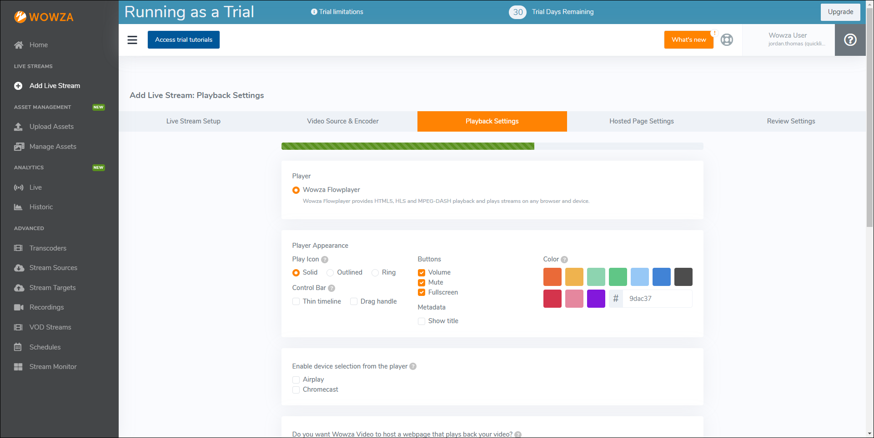Select the Outlined play icon option
The height and width of the screenshot is (438, 874).
(331, 273)
